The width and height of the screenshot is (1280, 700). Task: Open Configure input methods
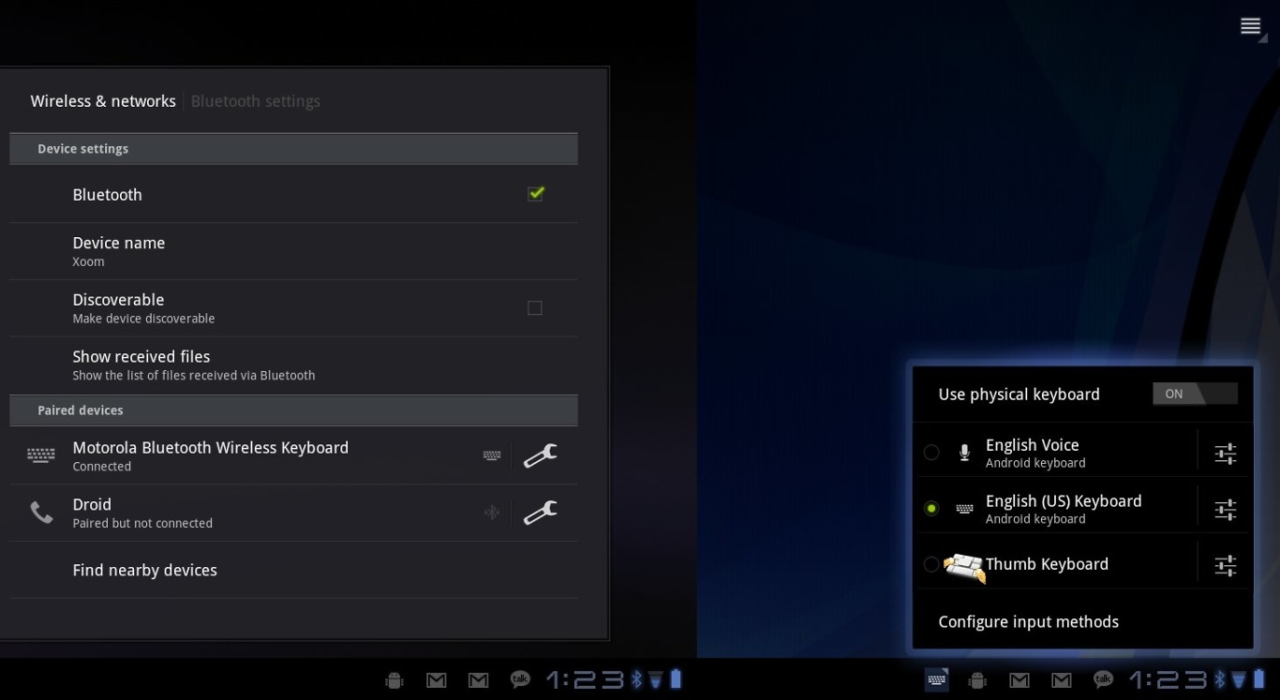(1028, 622)
